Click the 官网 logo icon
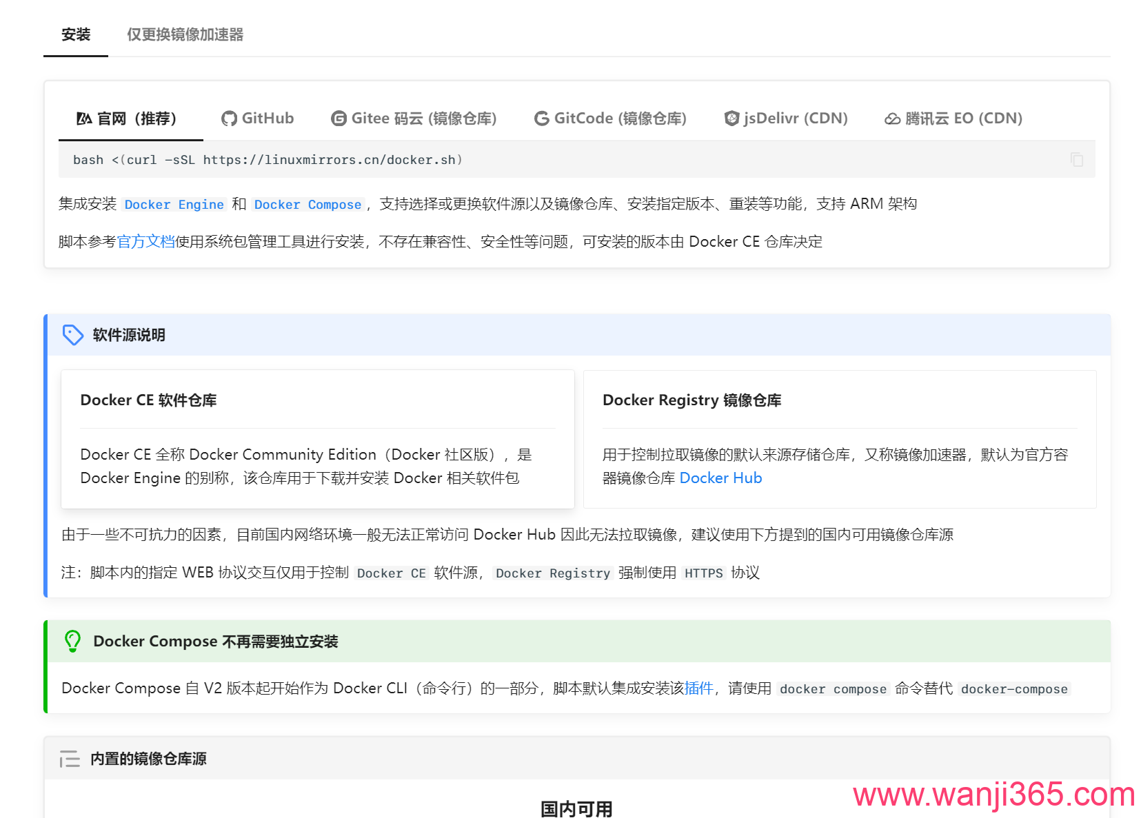 click(84, 119)
